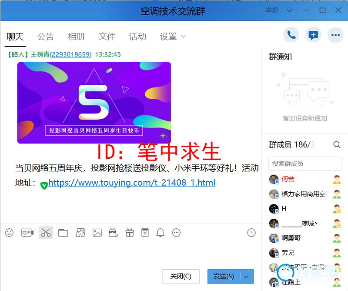Screen dimensions: 348x291
Task: Close the 空调技术交流群 window
Action: 338,10
